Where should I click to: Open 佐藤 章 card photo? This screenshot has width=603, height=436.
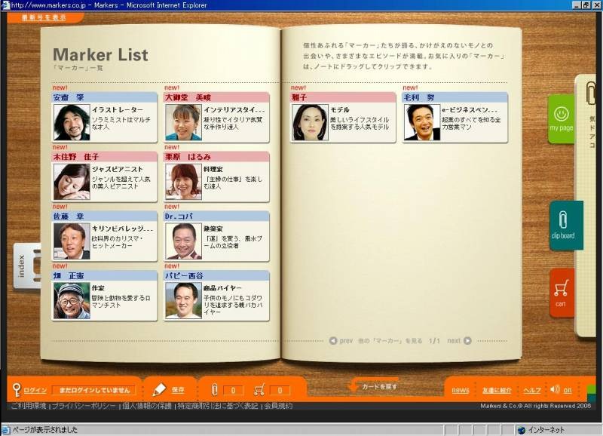(72, 241)
